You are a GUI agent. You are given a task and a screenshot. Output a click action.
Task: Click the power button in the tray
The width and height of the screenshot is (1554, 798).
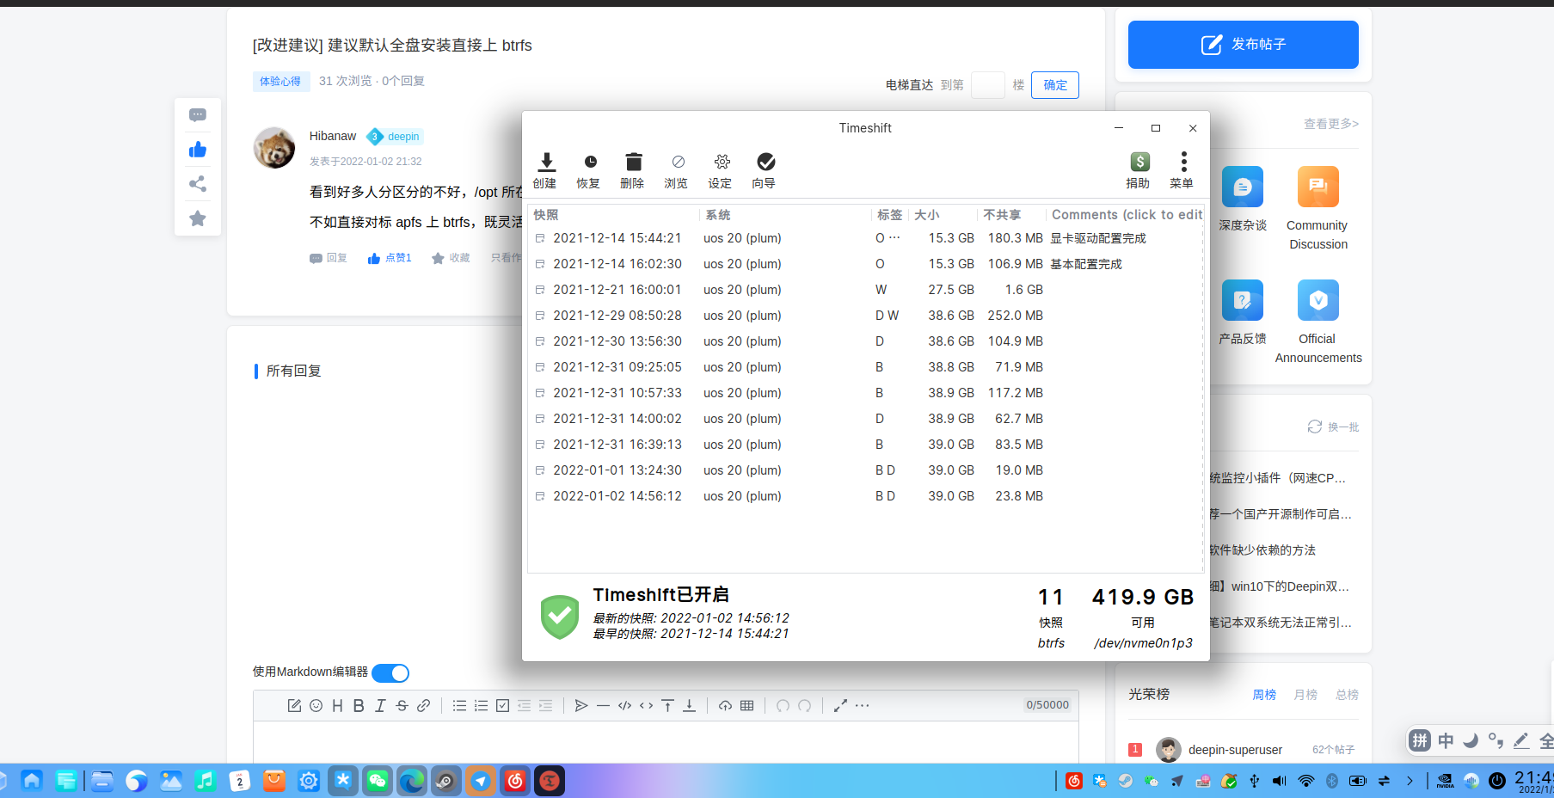click(1497, 781)
